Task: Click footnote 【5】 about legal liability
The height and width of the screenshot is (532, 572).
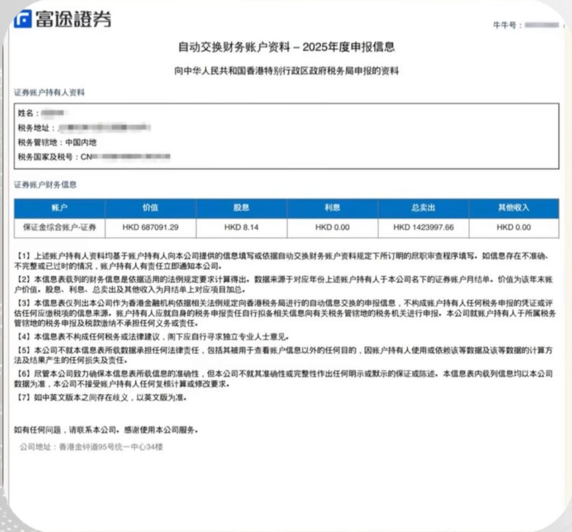Action: pyautogui.click(x=284, y=355)
